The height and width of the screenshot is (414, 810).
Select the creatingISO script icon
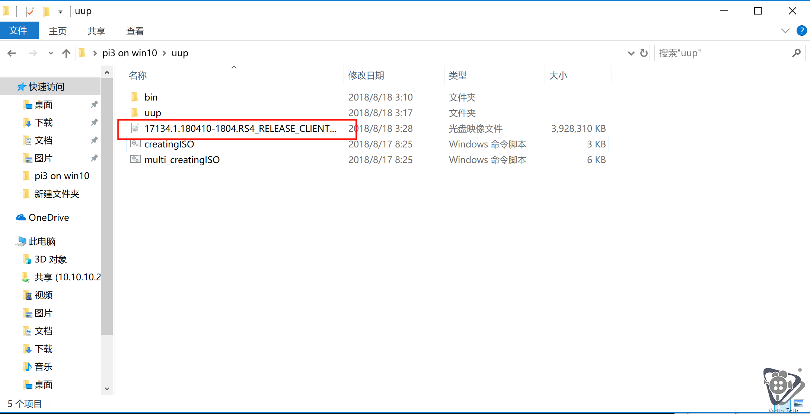[135, 144]
